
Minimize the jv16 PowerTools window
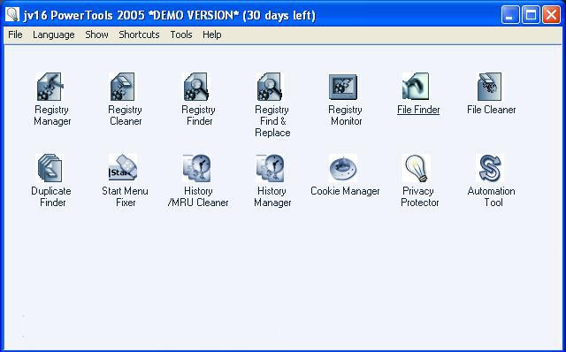tap(510, 15)
